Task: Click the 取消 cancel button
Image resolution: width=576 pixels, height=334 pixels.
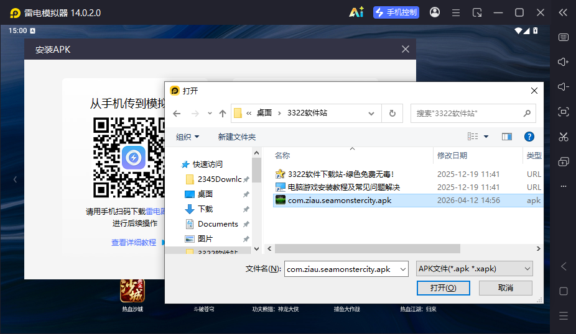Action: tap(506, 288)
